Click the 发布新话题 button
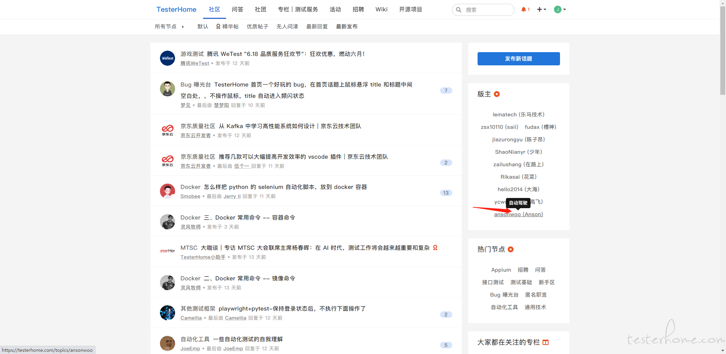Viewport: 726px width, 354px height. 518,59
